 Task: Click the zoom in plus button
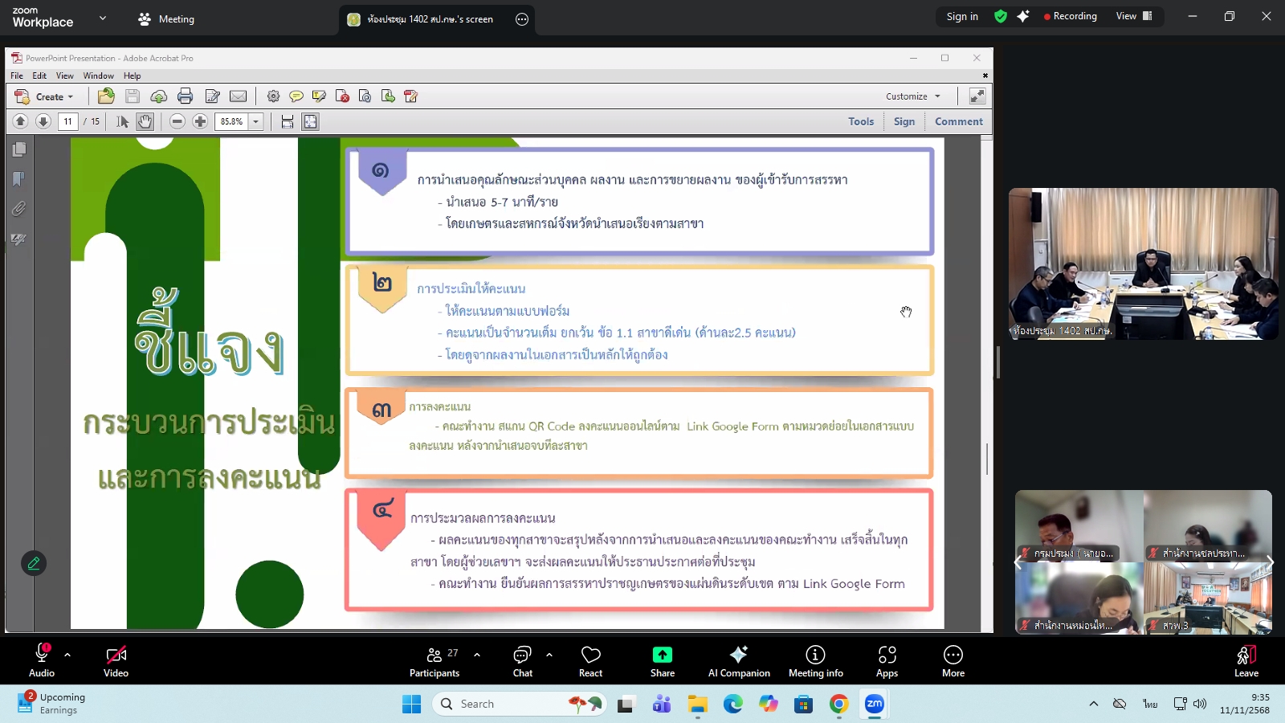point(200,121)
